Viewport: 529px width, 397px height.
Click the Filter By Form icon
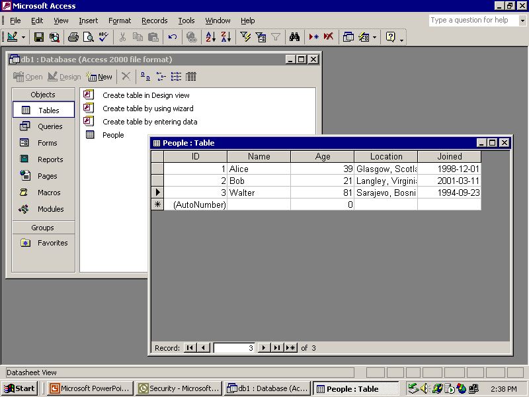261,37
